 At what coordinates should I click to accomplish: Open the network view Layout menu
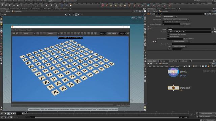click(172, 66)
